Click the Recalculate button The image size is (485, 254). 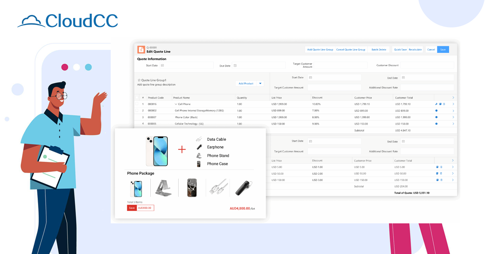(415, 50)
